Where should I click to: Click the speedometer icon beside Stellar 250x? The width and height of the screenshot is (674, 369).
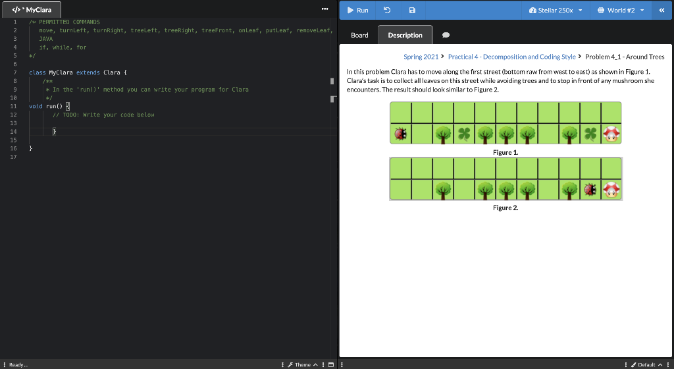[x=532, y=11]
